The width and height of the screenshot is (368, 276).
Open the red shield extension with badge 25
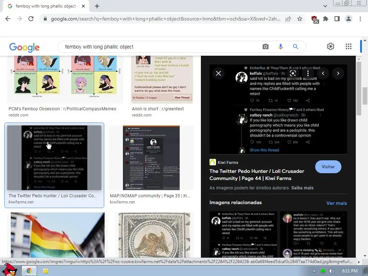[315, 19]
